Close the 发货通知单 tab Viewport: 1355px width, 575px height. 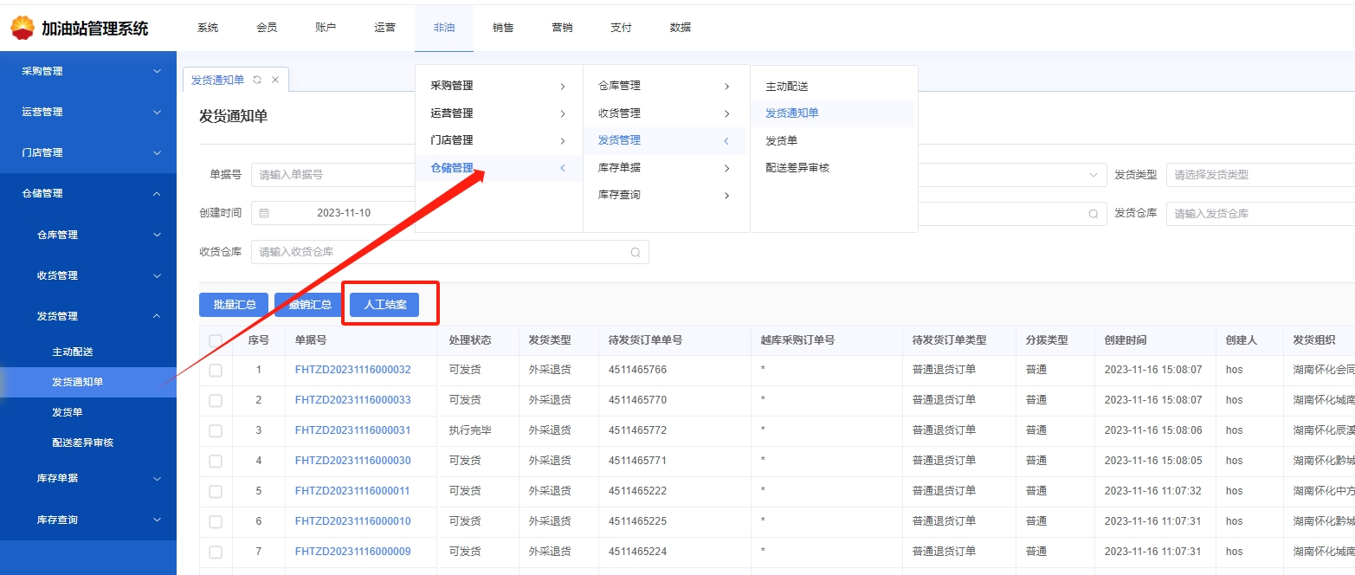point(275,80)
